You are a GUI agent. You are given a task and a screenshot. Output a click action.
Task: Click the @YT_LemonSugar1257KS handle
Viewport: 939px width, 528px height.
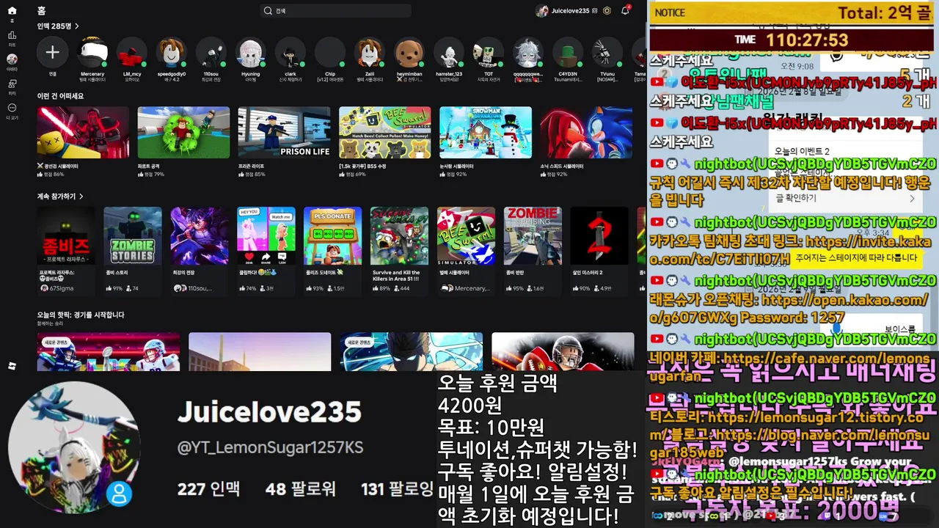pos(270,447)
